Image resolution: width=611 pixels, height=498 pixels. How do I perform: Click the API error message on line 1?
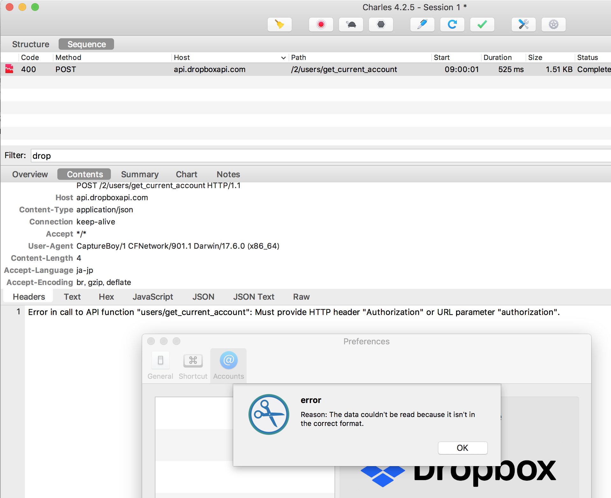point(294,312)
